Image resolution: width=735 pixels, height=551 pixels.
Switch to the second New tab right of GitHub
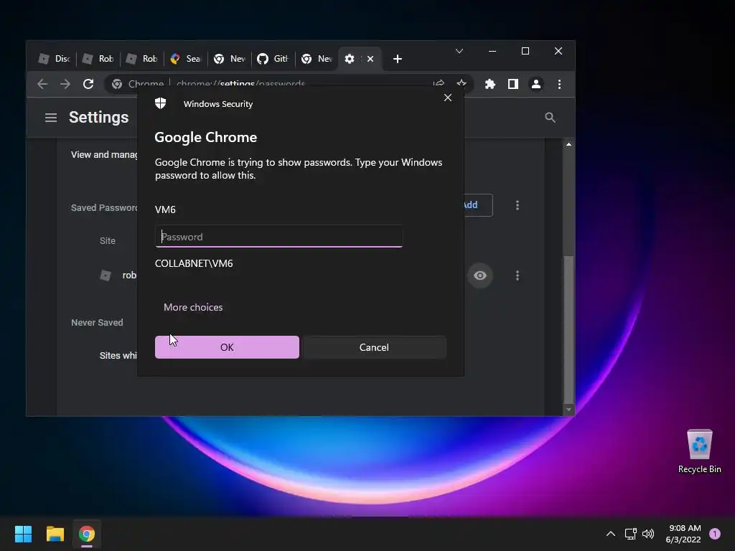[317, 59]
